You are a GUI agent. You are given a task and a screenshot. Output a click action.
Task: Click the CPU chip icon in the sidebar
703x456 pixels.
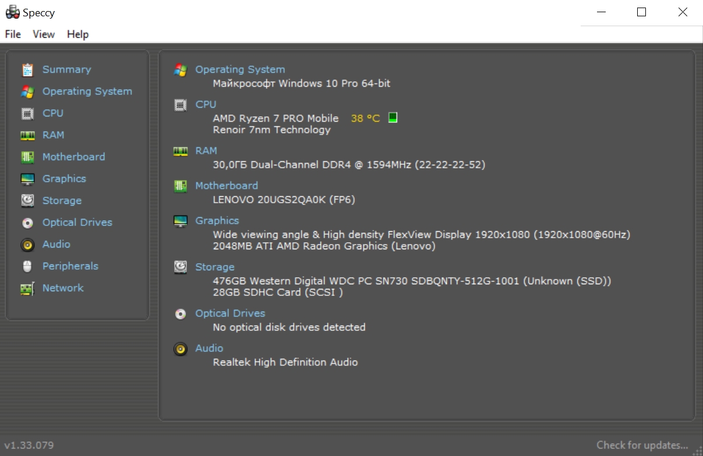pos(27,114)
